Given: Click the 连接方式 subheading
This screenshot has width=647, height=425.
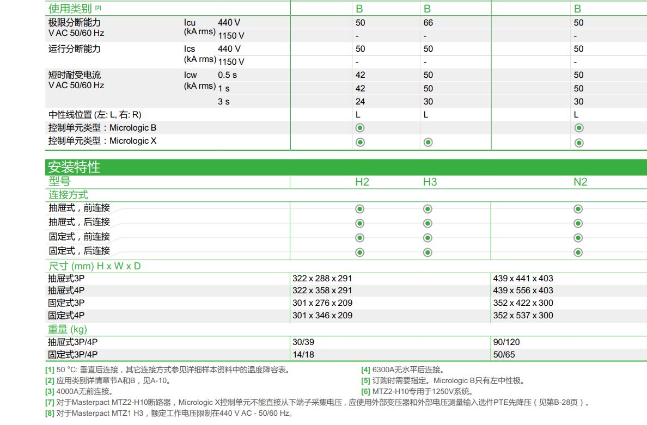Looking at the screenshot, I should (68, 195).
